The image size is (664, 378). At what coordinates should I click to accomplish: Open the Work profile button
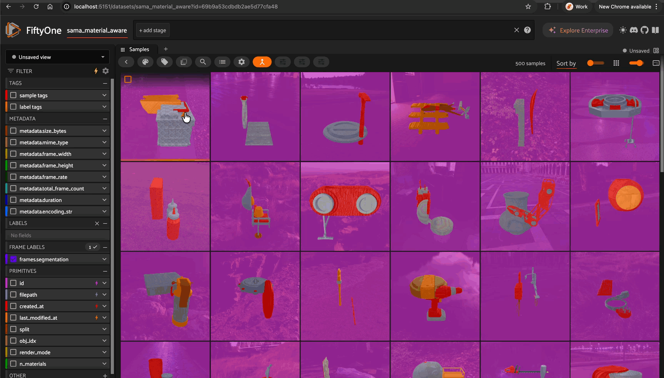(577, 7)
